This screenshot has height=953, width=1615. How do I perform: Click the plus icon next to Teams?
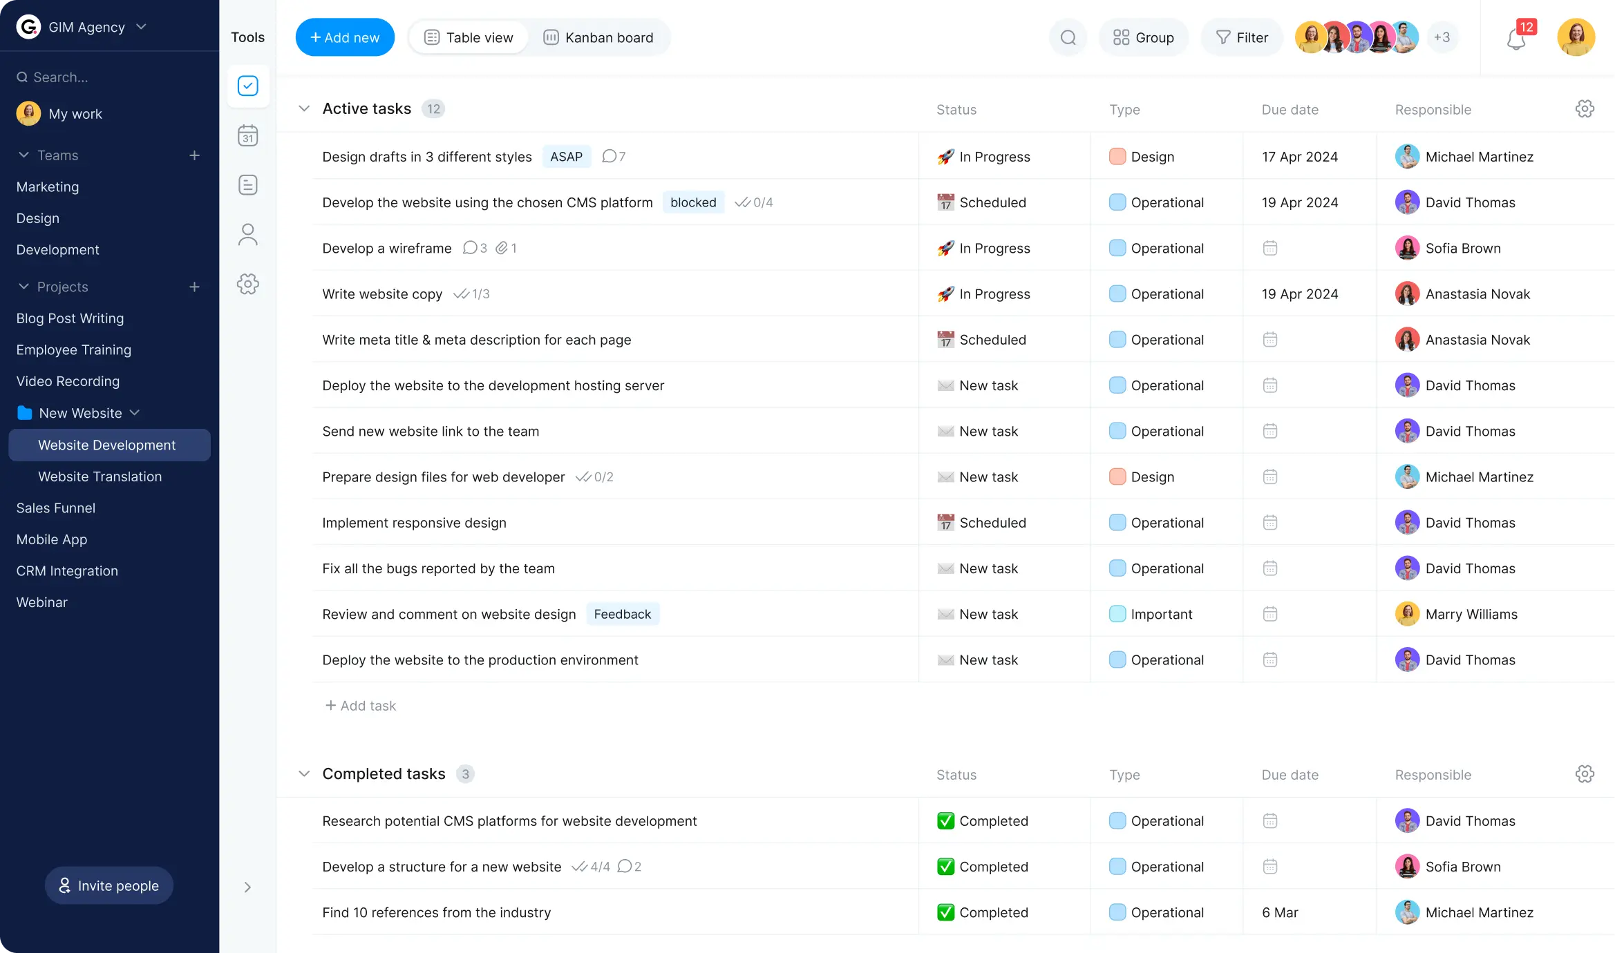(194, 155)
